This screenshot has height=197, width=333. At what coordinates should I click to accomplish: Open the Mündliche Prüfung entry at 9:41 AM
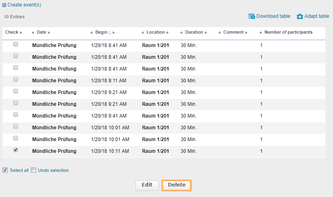54,116
